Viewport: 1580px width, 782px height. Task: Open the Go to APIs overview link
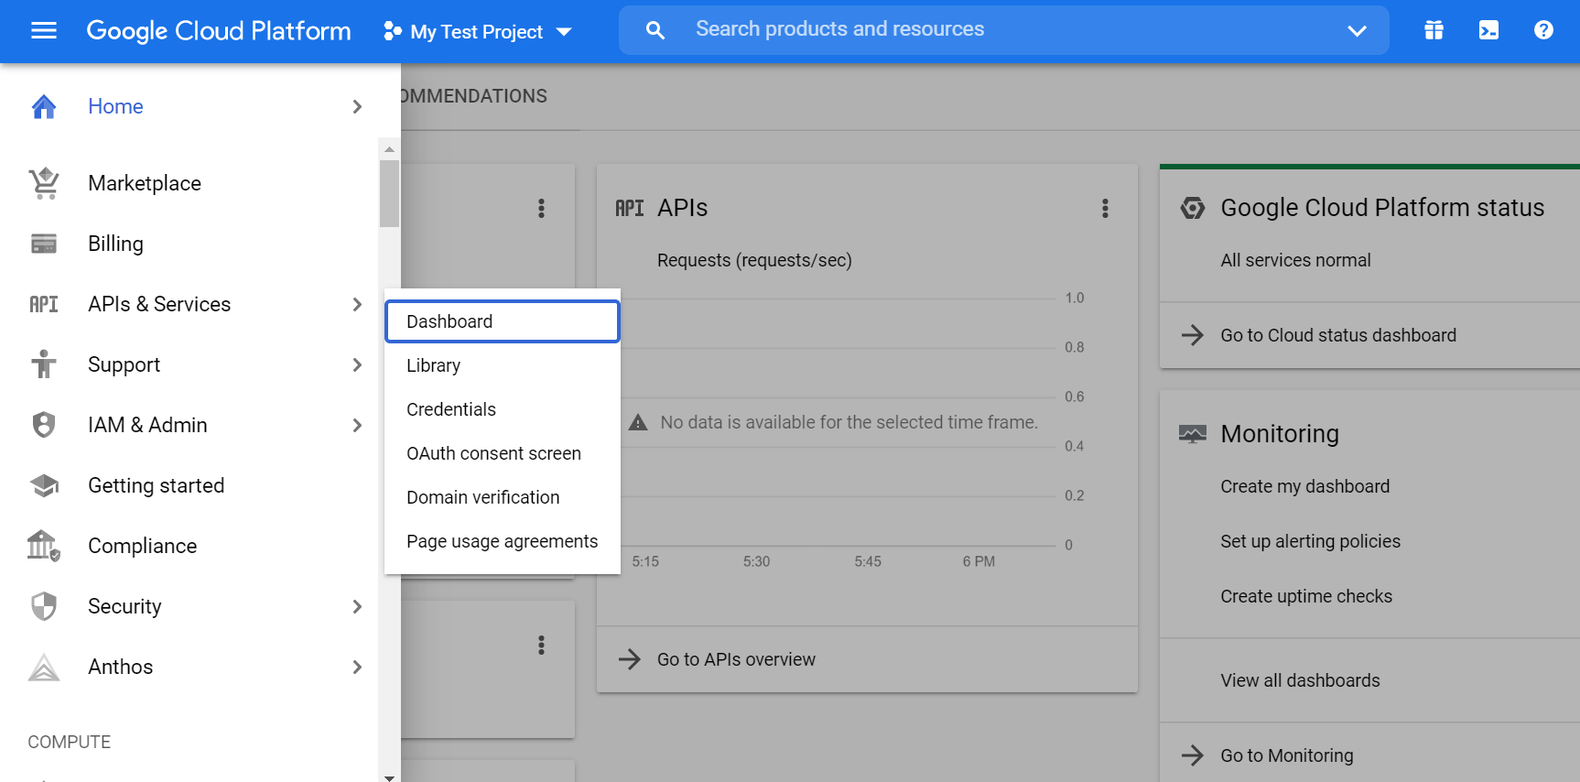[x=736, y=659]
